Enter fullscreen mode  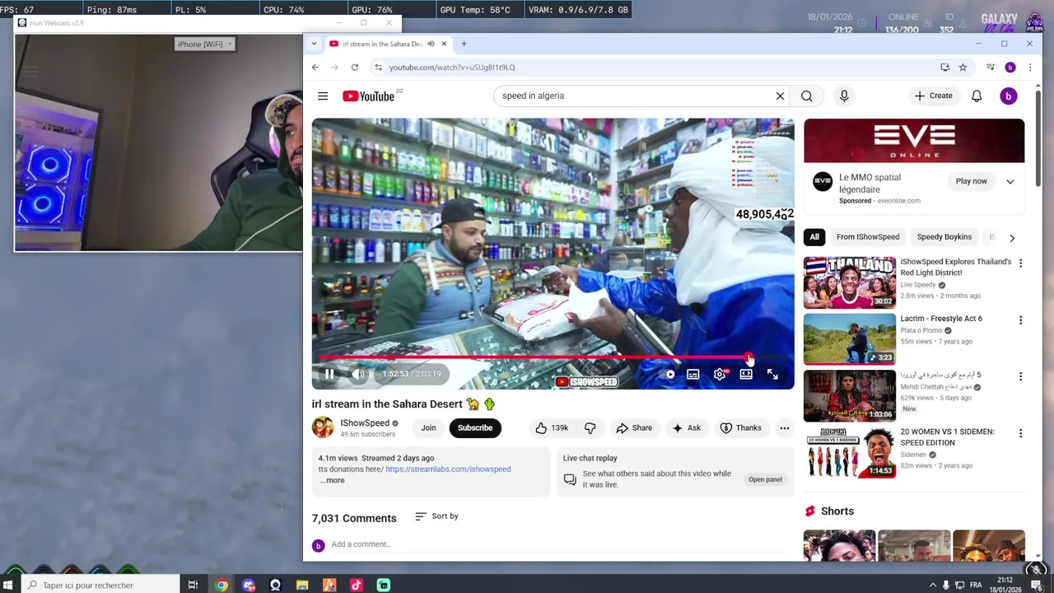click(x=772, y=375)
